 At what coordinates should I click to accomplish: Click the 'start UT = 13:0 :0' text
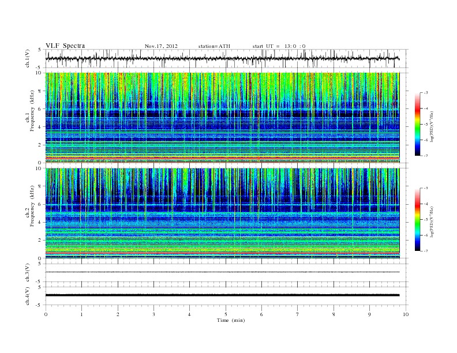279,46
